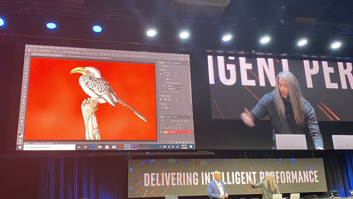This screenshot has width=353, height=199.
Task: Click the foreground color swatch
Action: click(x=19, y=134)
